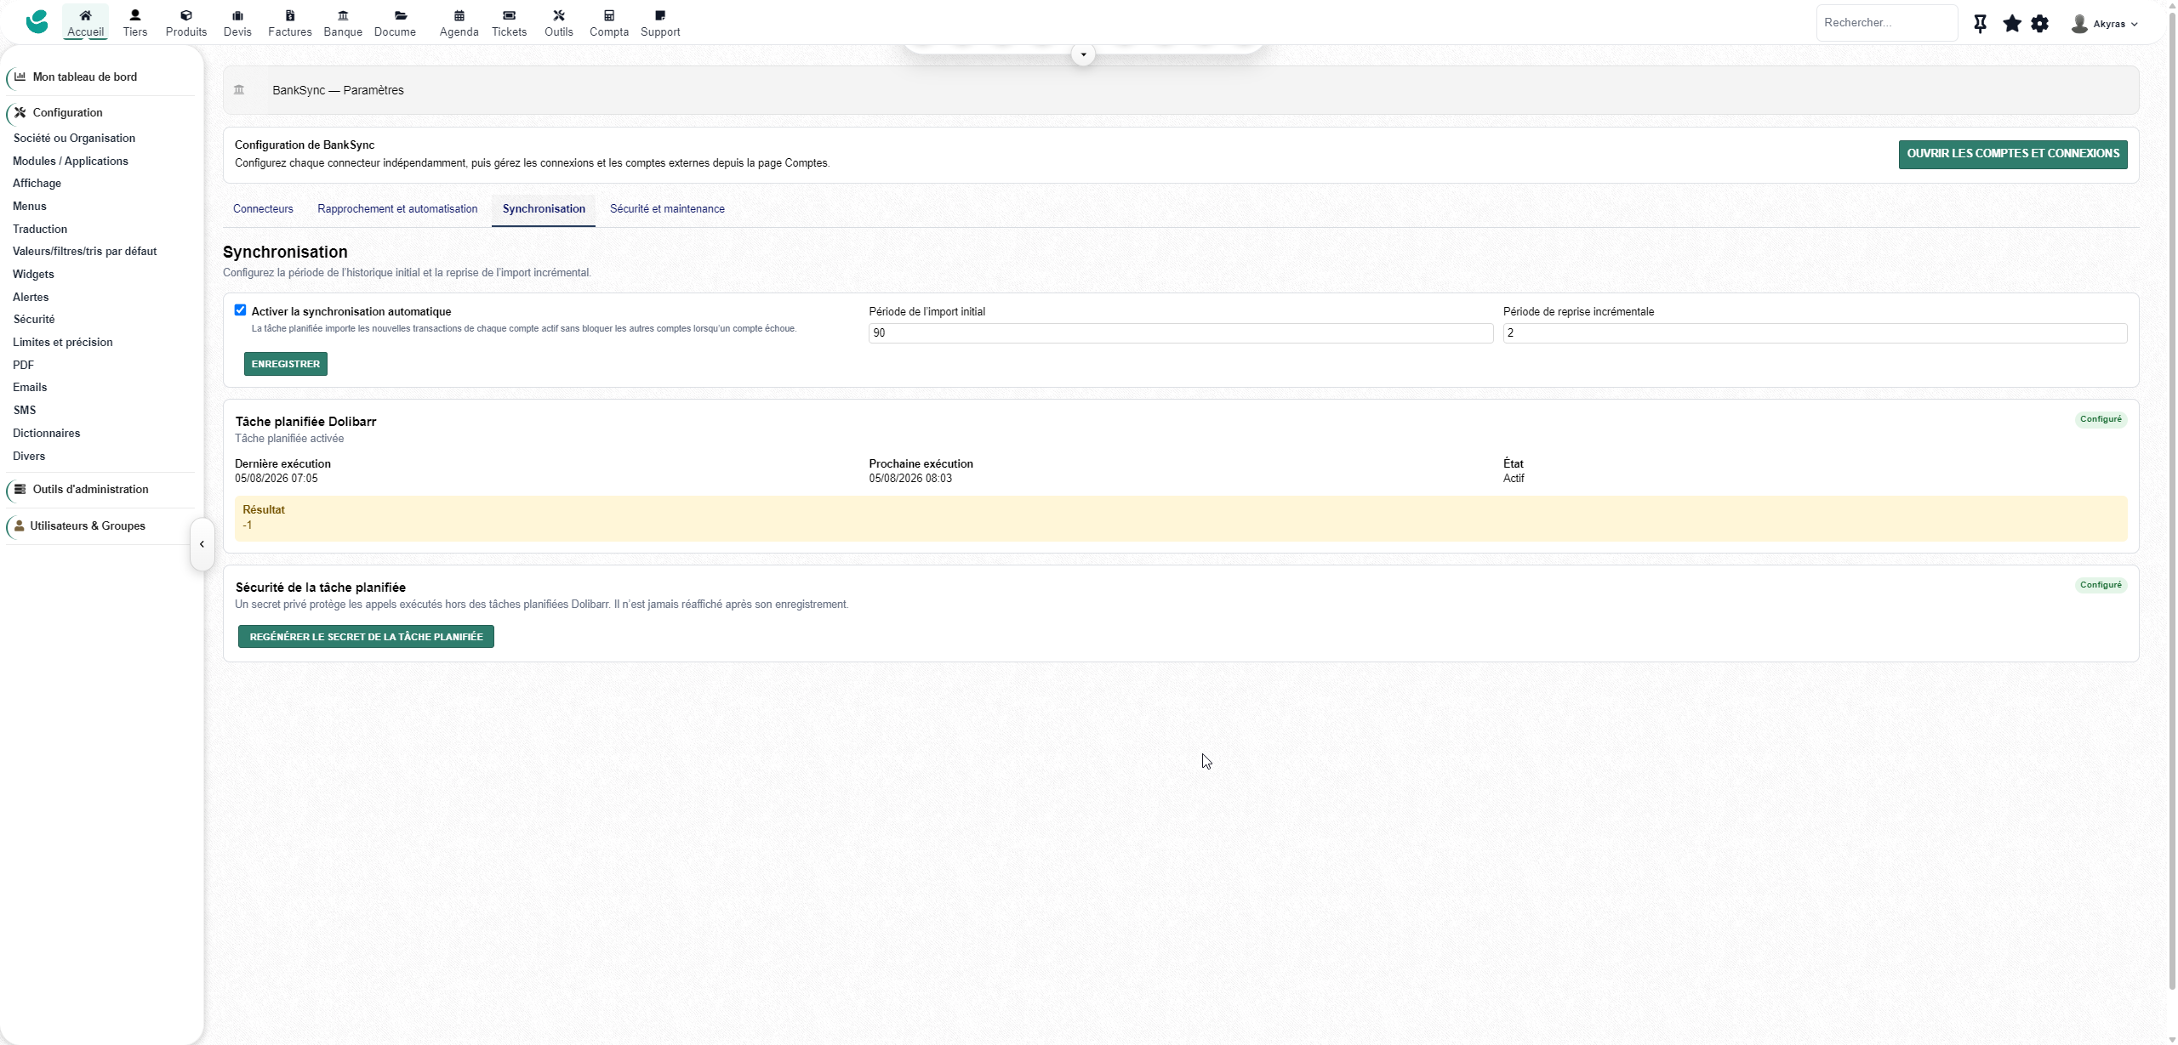Switch to Rapprochement et automatisation tab
Image resolution: width=2178 pixels, height=1045 pixels.
397,209
